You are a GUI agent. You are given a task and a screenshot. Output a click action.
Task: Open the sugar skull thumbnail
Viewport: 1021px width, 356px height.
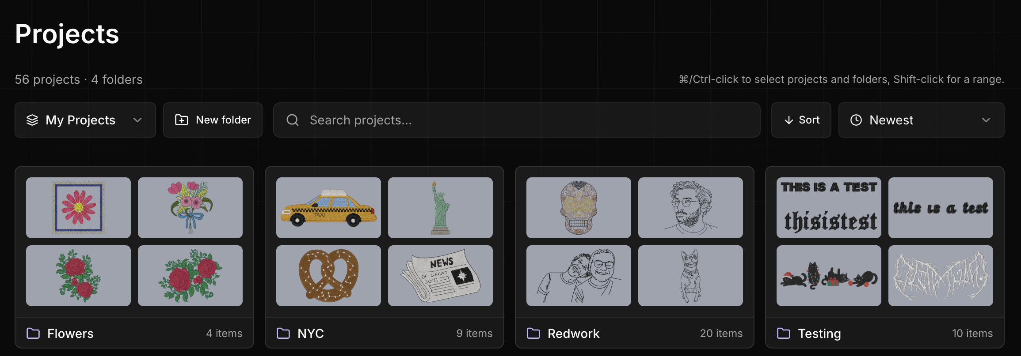point(579,208)
